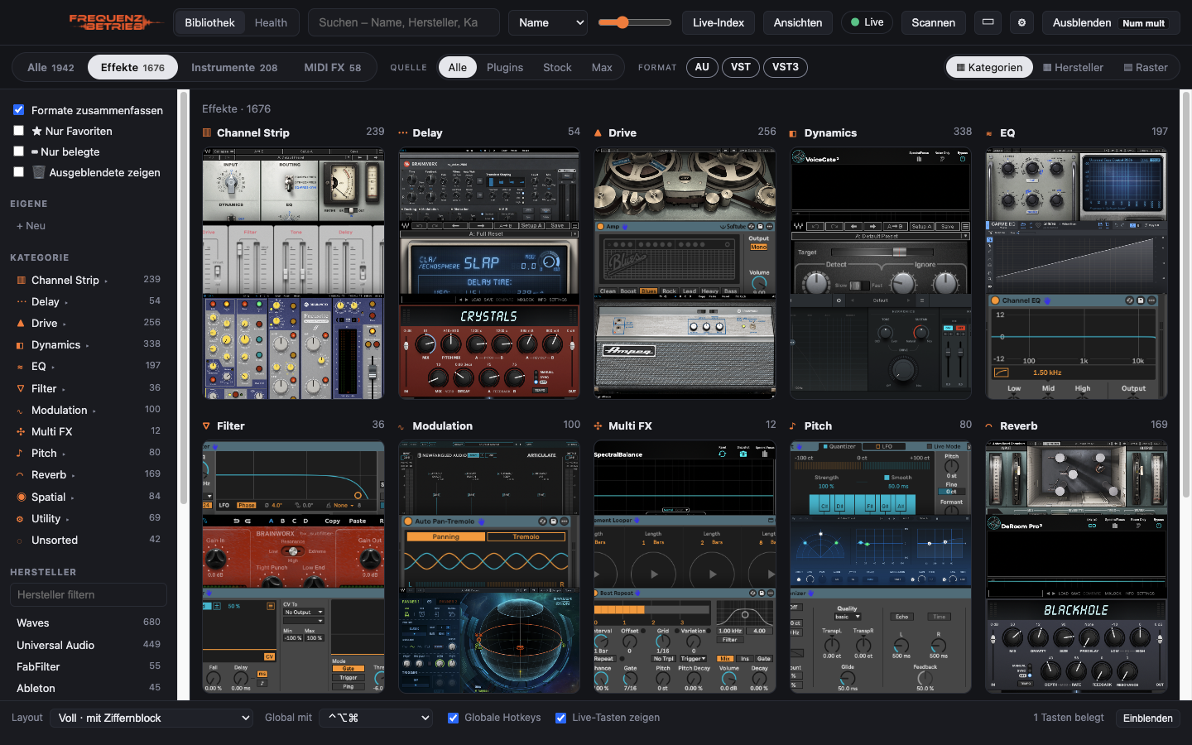Click the Unsorted circle icon in sidebar

[x=21, y=541]
